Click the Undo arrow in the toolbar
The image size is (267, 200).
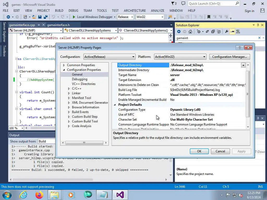pyautogui.click(x=53, y=17)
